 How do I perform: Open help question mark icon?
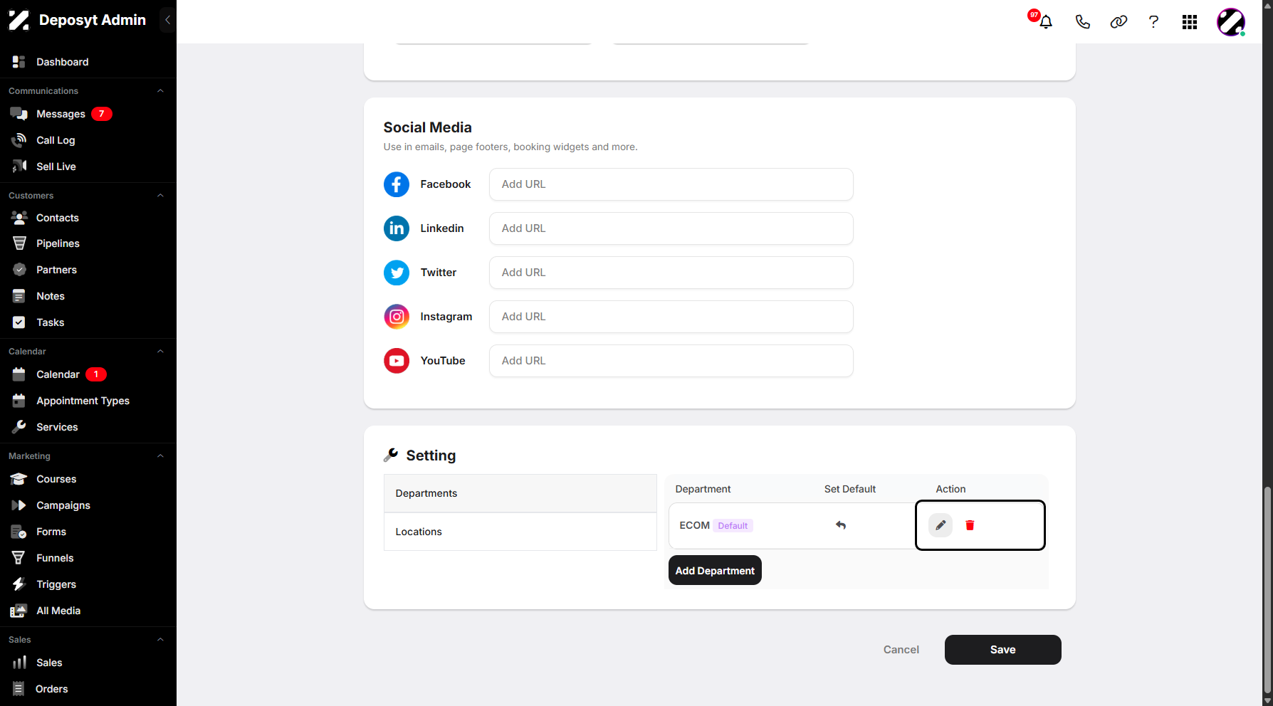pyautogui.click(x=1153, y=22)
